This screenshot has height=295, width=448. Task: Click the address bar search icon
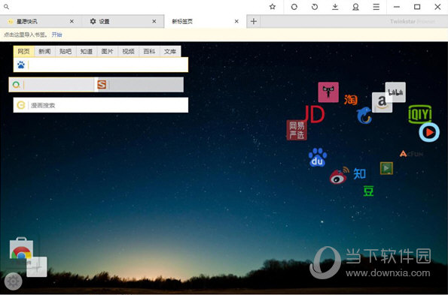tap(6, 7)
